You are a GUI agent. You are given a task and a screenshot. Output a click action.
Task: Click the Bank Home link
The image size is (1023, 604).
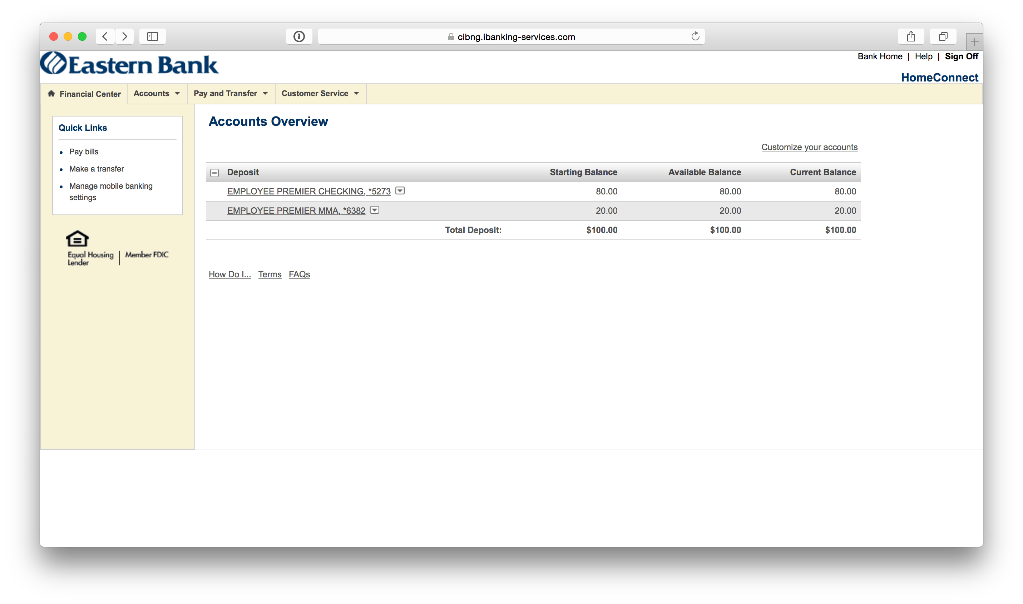(x=880, y=56)
